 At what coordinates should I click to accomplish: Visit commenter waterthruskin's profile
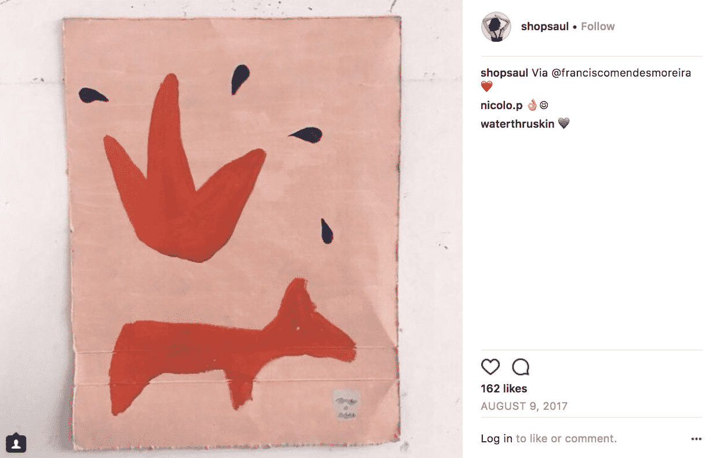click(517, 124)
